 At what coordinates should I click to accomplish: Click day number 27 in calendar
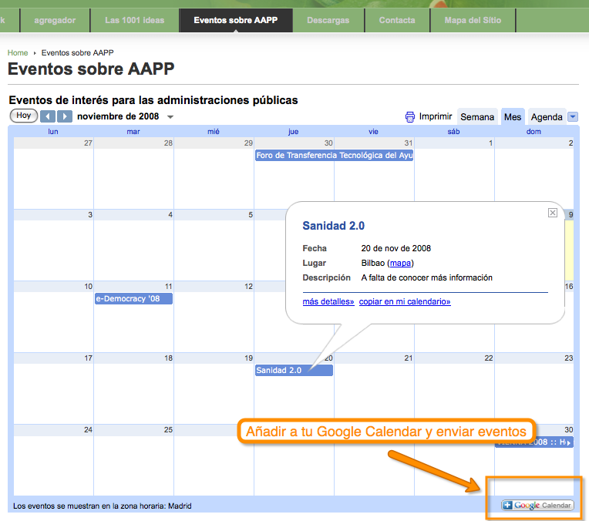pos(89,143)
